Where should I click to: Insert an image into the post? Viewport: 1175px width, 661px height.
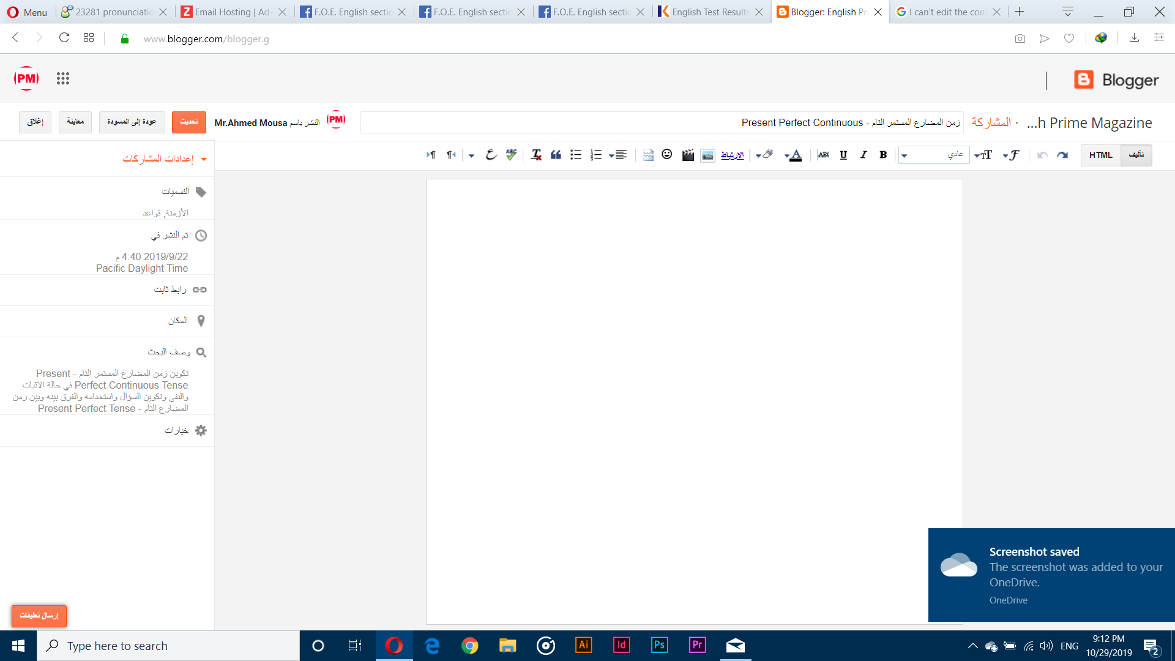click(x=707, y=155)
